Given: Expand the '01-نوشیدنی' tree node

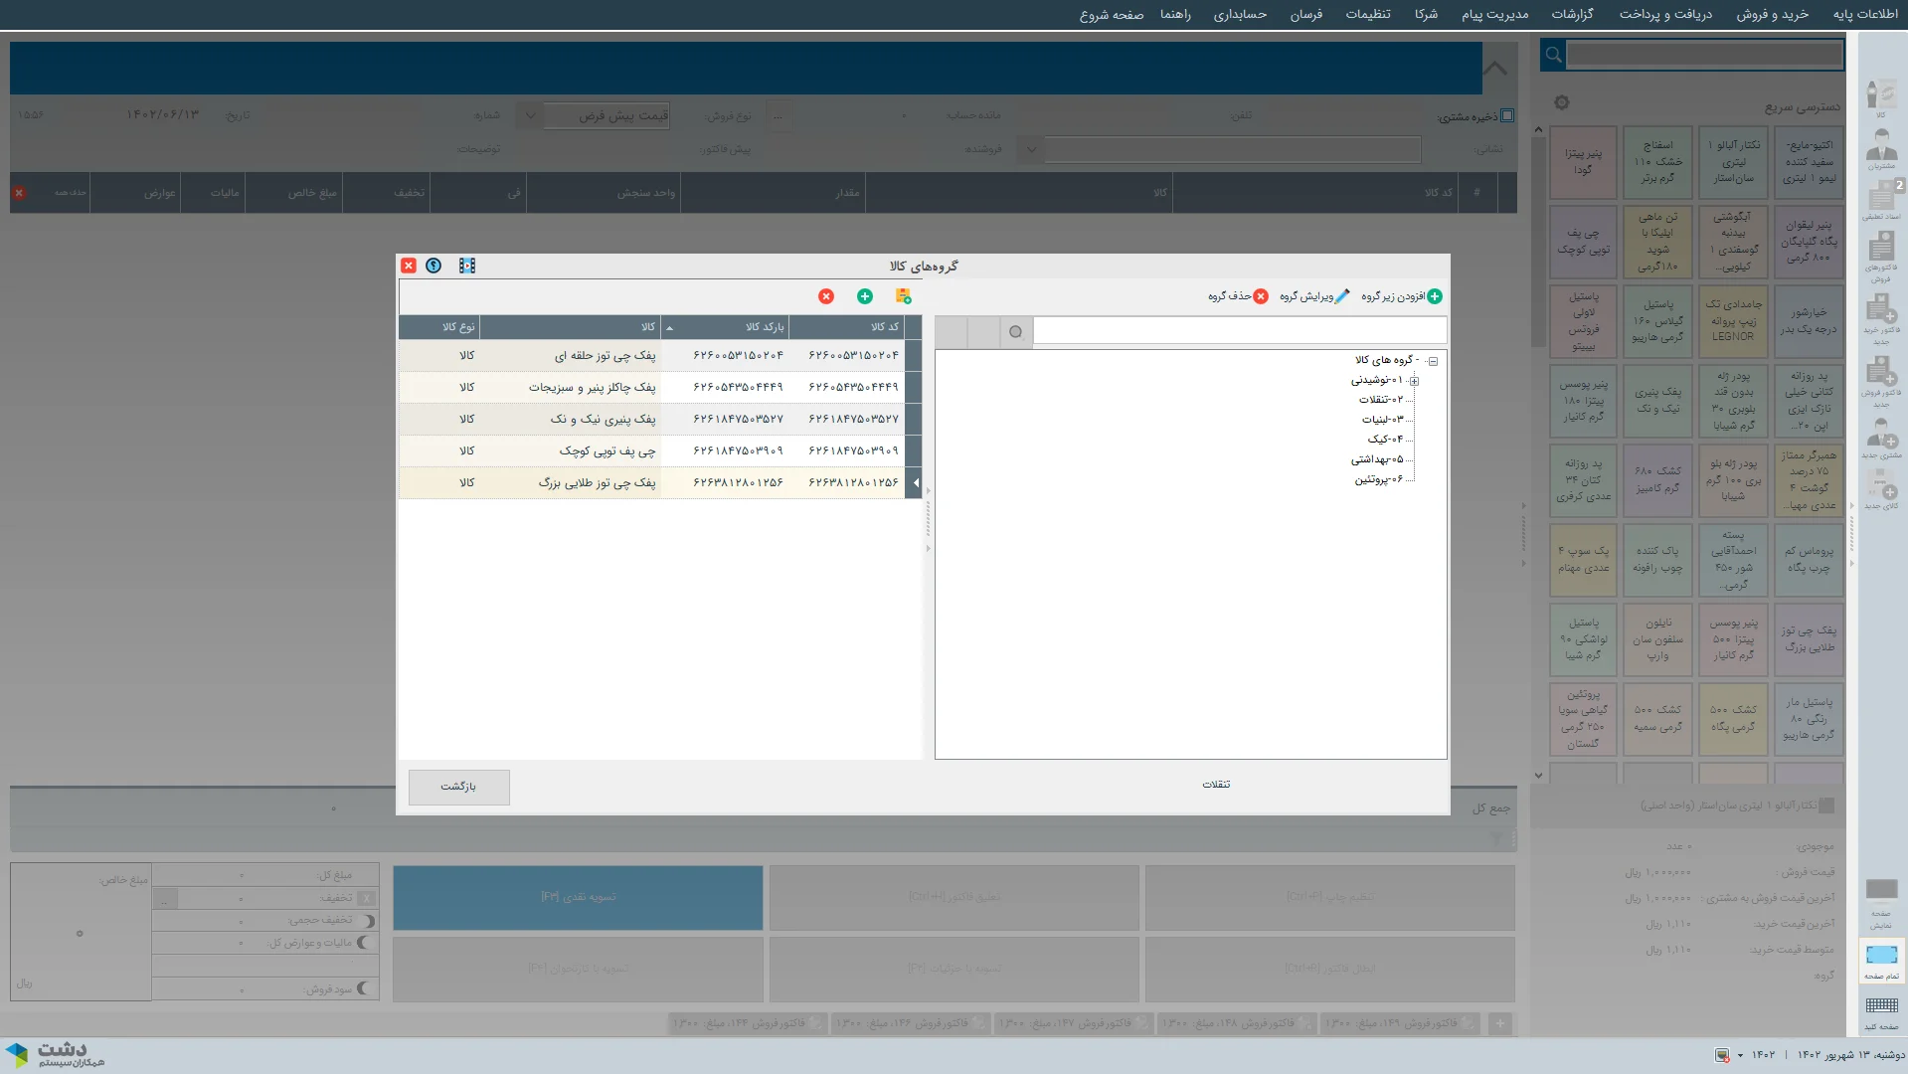Looking at the screenshot, I should pyautogui.click(x=1414, y=381).
